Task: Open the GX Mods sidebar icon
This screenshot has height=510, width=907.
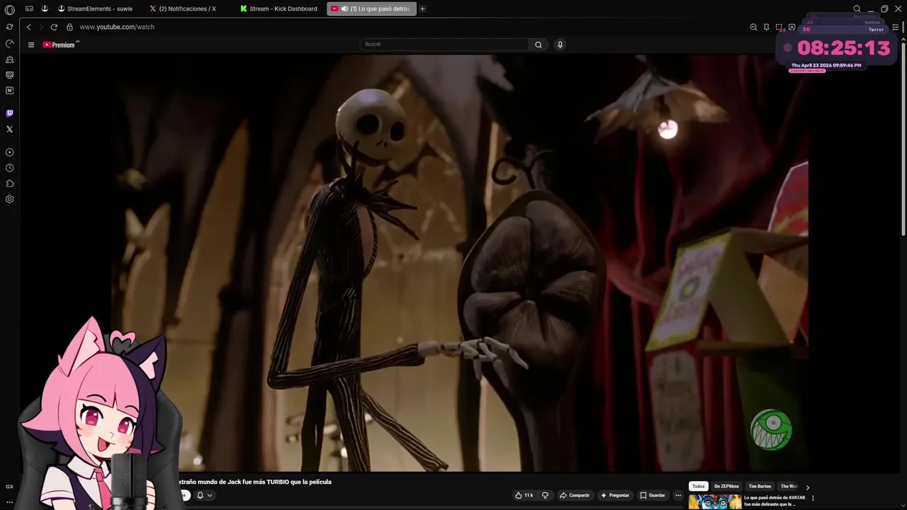Action: [9, 74]
